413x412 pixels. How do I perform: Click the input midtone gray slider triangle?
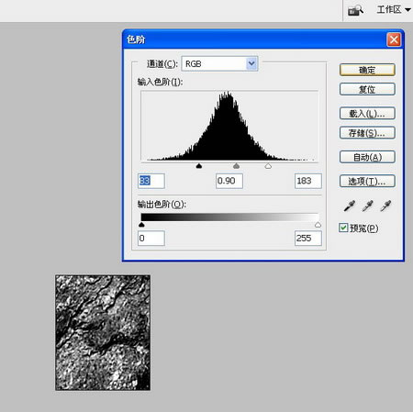(236, 166)
